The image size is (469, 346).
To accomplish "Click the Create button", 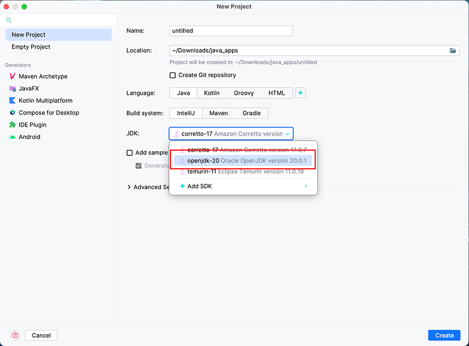I will (445, 335).
